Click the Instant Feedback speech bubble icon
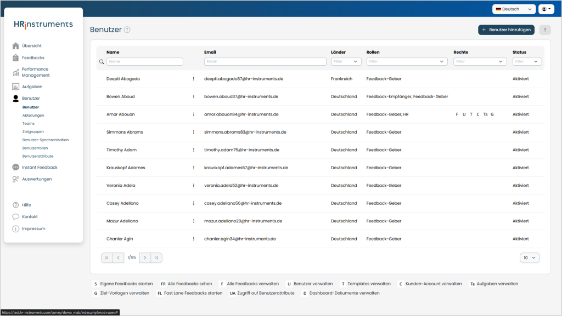The height and width of the screenshot is (316, 562). coord(15,167)
